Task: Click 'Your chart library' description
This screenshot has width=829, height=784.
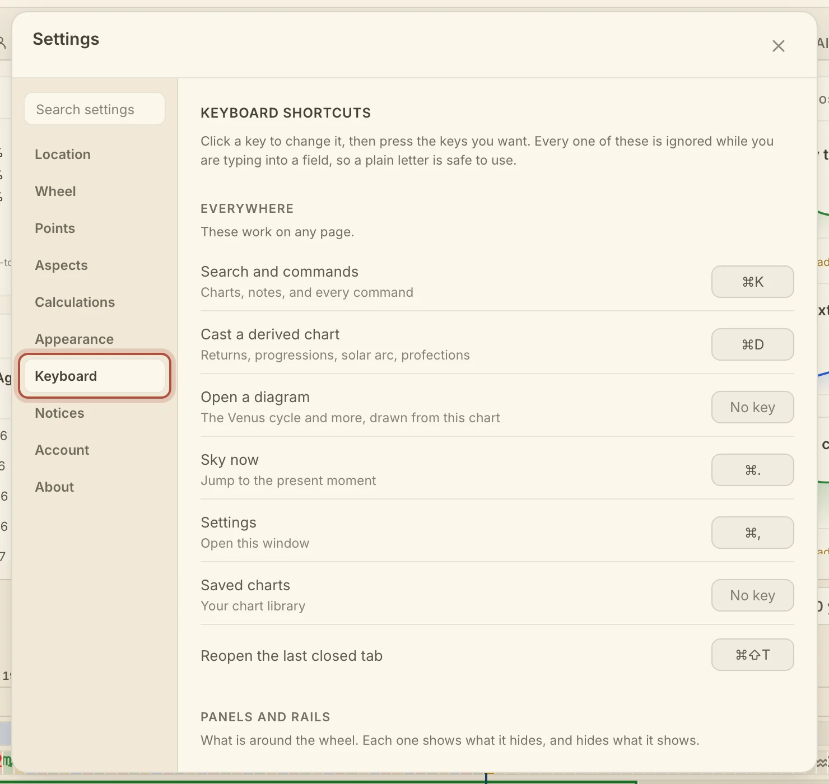Action: pyautogui.click(x=253, y=606)
